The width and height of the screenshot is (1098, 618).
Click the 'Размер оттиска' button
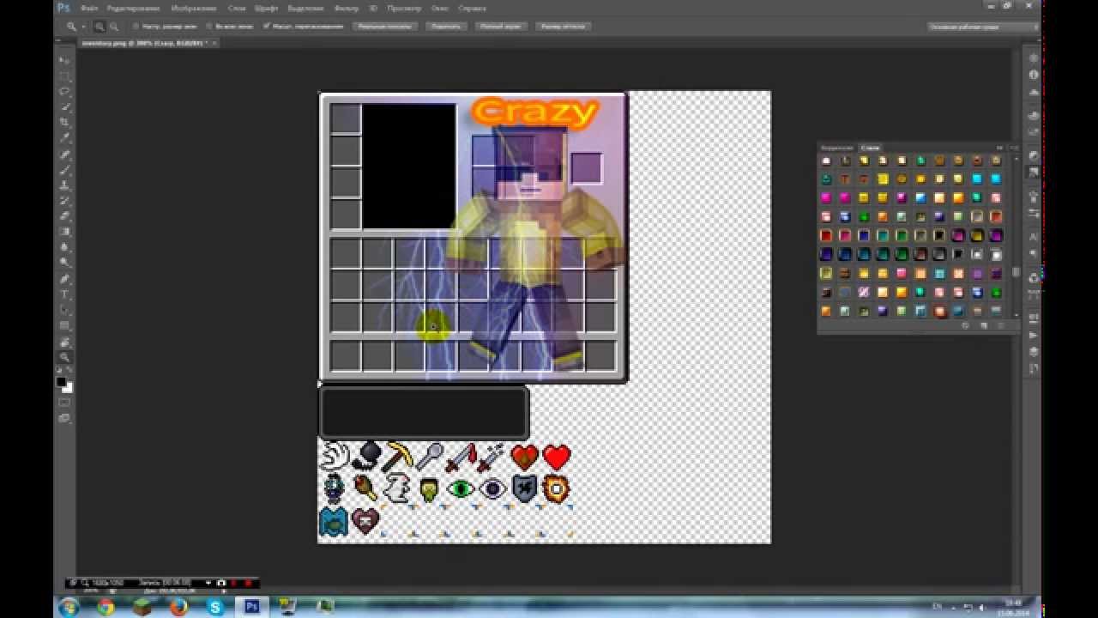(x=564, y=27)
